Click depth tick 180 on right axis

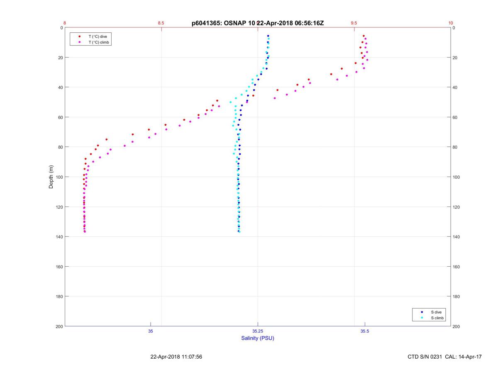click(456, 297)
